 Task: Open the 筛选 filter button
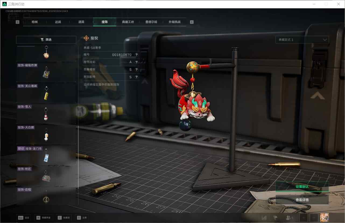point(46,40)
